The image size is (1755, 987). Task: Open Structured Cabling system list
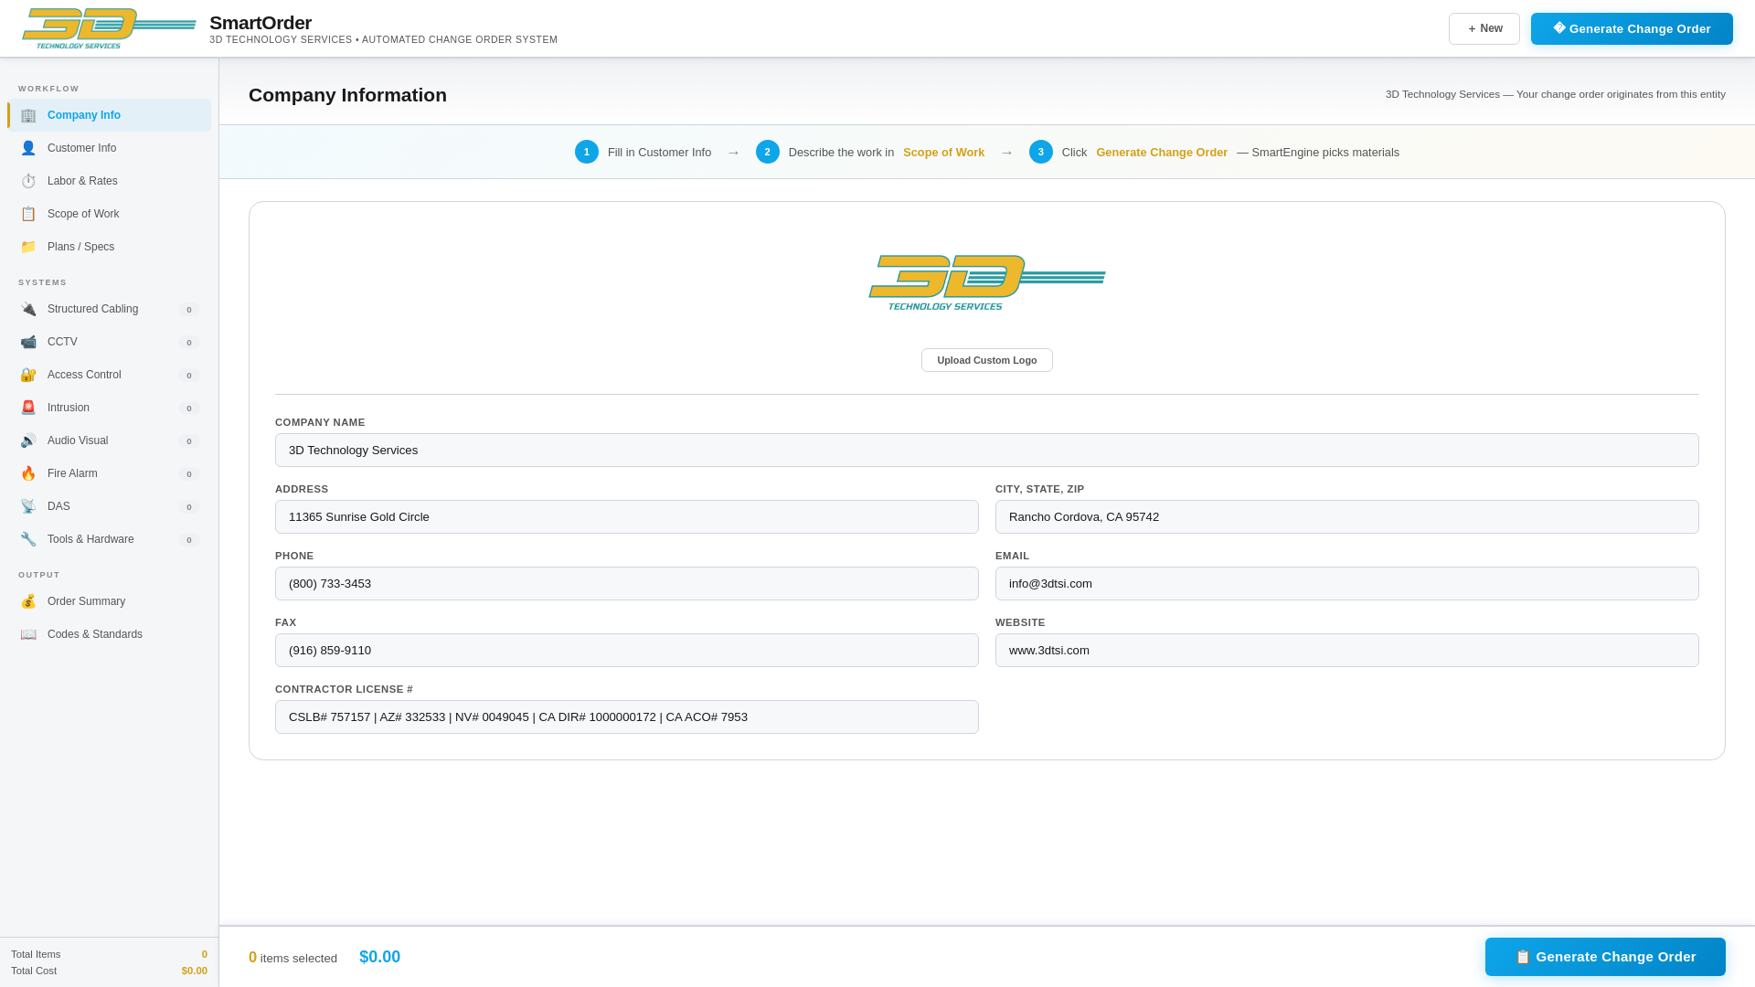pyautogui.click(x=109, y=309)
